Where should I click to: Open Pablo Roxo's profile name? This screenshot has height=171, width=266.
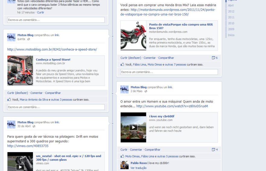click(x=139, y=163)
